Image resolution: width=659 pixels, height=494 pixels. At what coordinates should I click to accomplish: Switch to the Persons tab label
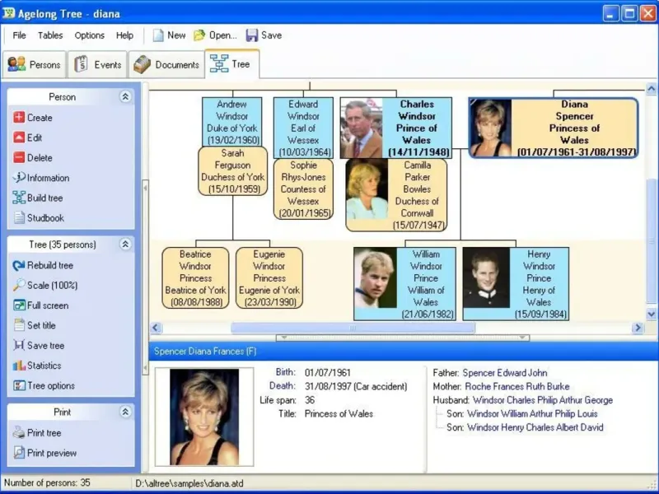click(45, 65)
